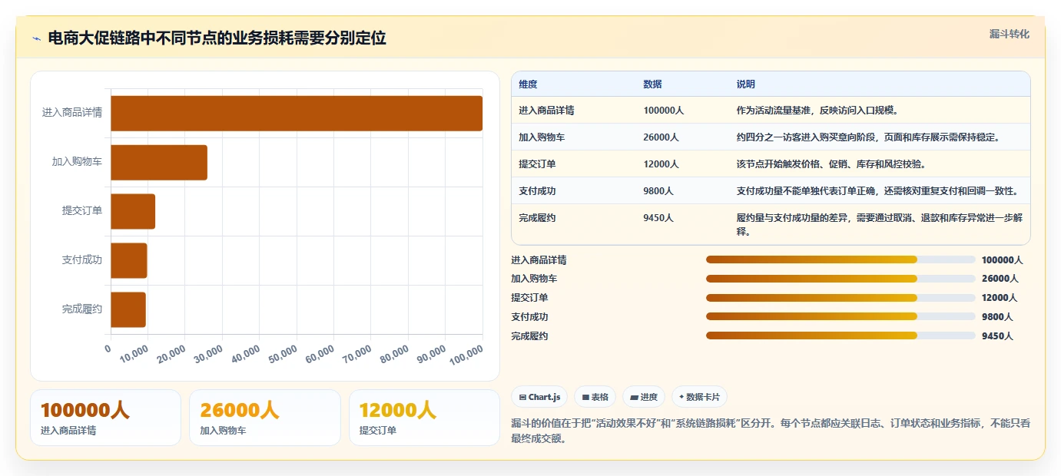Click the 9800人 table cell
This screenshot has width=1061, height=476.
coord(682,190)
